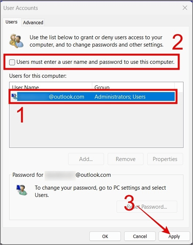Viewport: 193px width, 245px height.
Task: Switch to the Advanced tab
Action: (x=33, y=22)
